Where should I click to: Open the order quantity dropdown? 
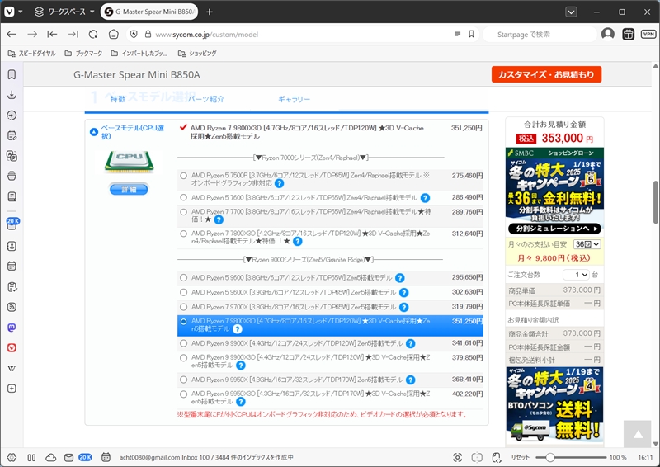coord(575,274)
